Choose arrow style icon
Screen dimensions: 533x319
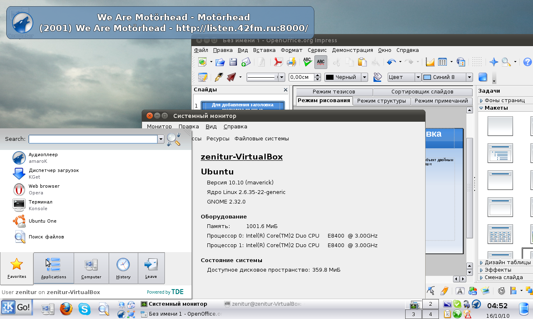click(232, 77)
